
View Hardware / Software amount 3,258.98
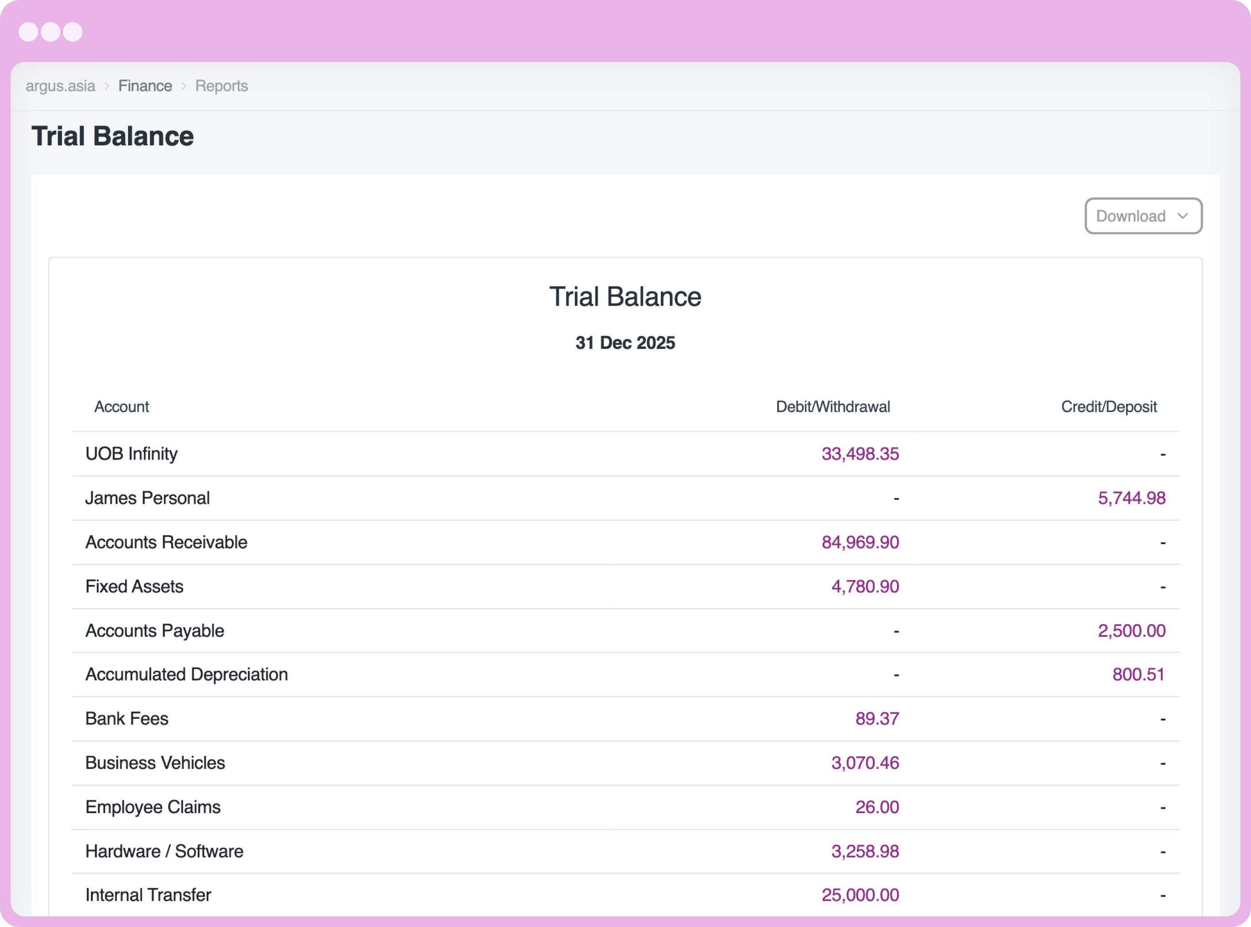tap(865, 851)
